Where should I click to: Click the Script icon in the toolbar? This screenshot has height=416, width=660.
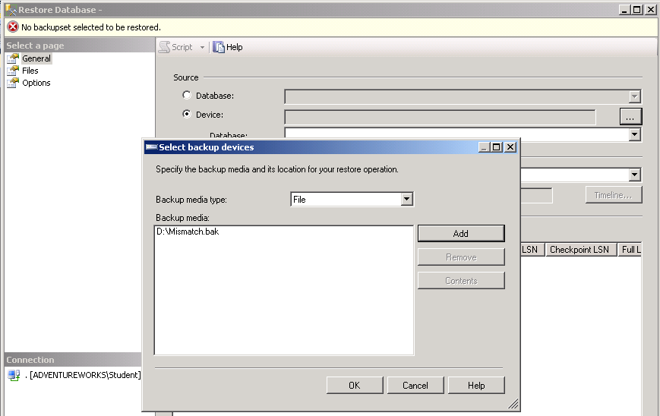(164, 47)
